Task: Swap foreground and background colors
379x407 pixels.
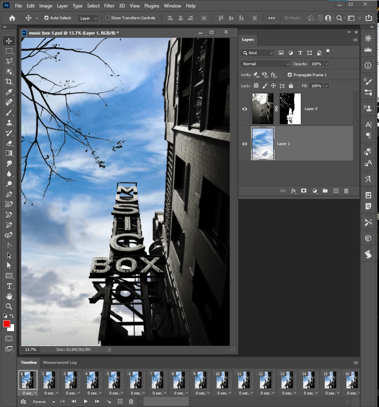Action: pyautogui.click(x=12, y=315)
